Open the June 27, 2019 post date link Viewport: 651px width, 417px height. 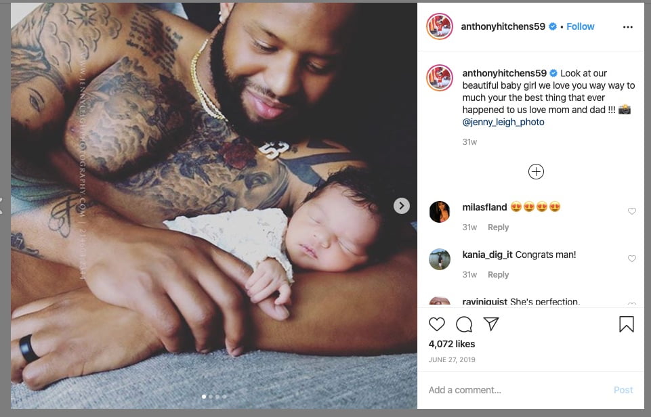pos(452,359)
